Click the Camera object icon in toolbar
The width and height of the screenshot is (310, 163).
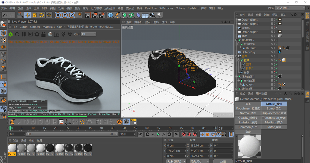pos(152,15)
